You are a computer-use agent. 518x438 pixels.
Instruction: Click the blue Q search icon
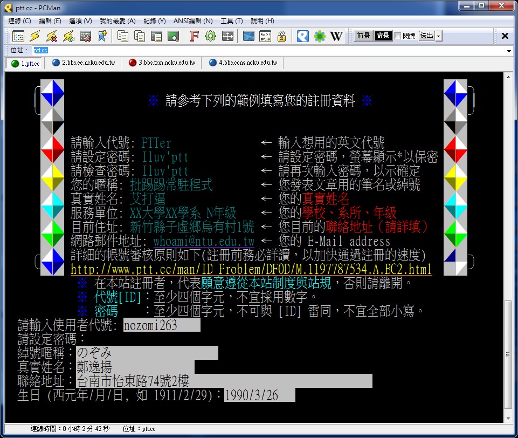[302, 36]
